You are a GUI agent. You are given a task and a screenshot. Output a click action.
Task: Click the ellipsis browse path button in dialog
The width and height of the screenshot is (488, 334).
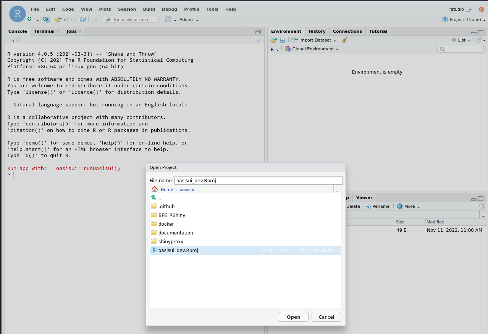coord(338,189)
